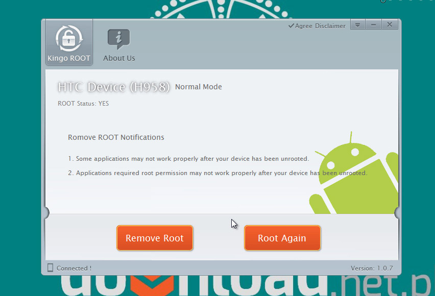Screen dimensions: 435x296
Task: Close the Kingo ROOT window
Action: [390, 24]
